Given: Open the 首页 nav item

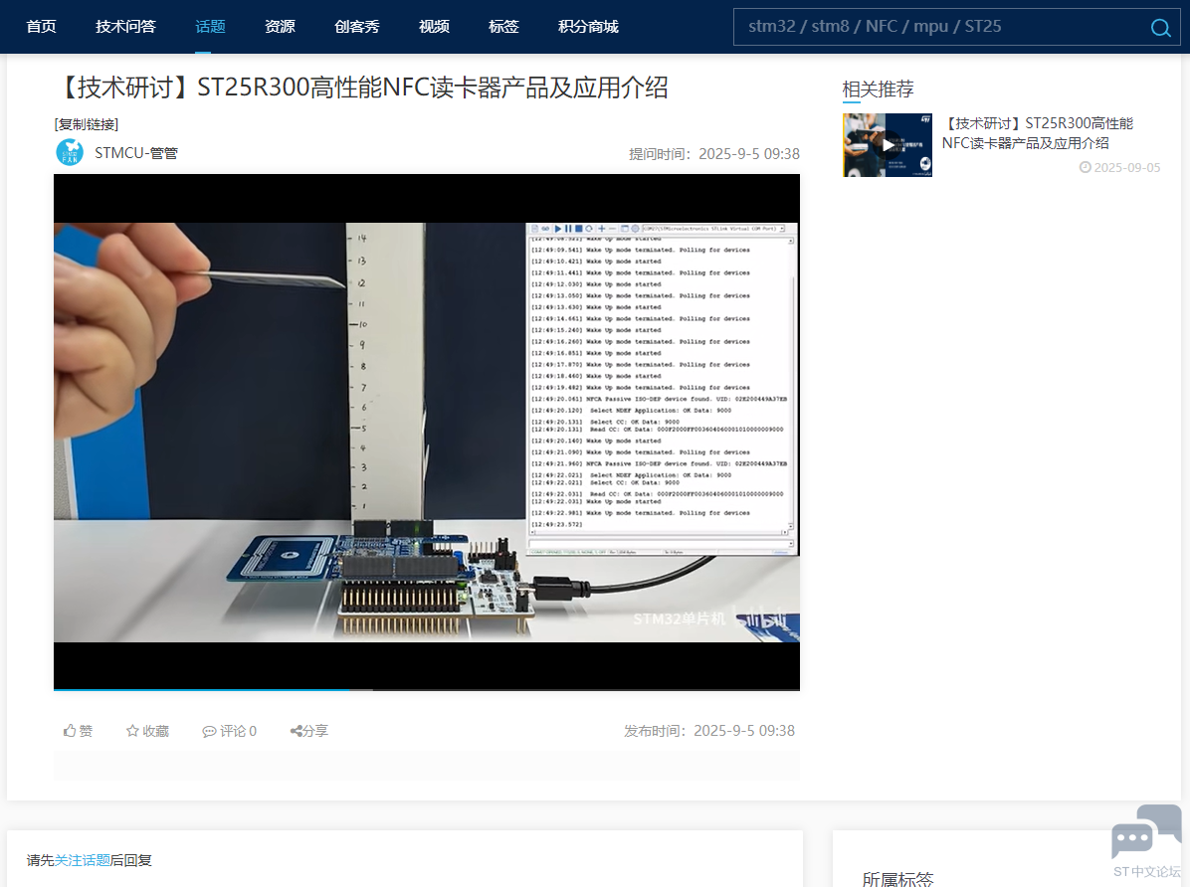Looking at the screenshot, I should point(41,27).
